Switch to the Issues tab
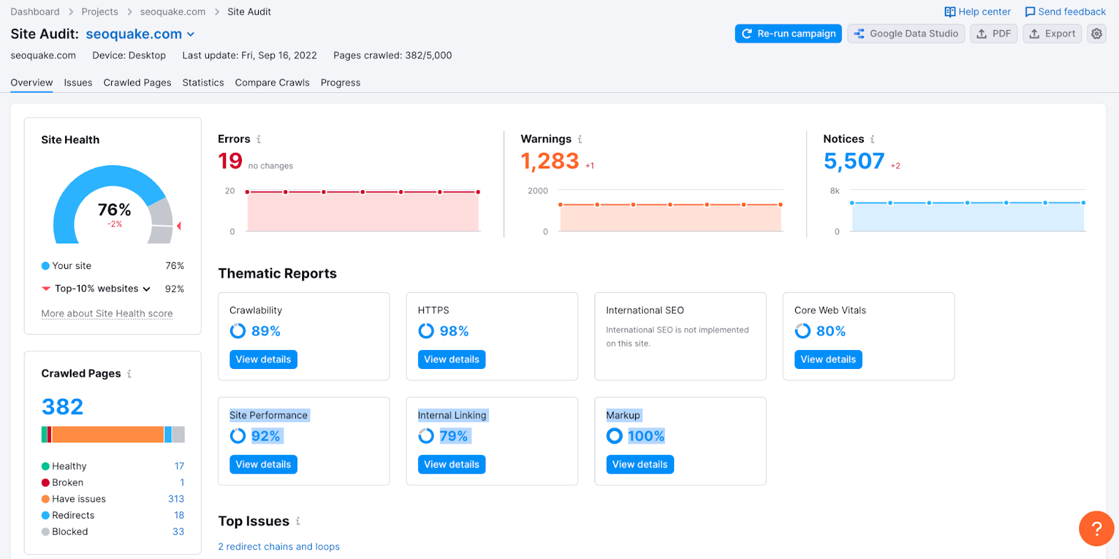Viewport: 1119px width, 559px height. (x=78, y=82)
